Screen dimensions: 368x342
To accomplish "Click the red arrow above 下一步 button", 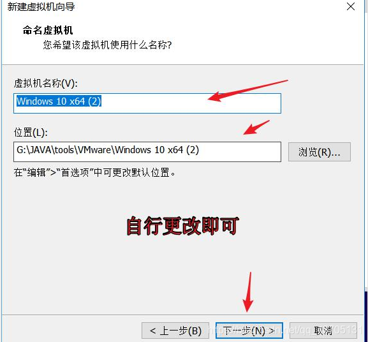I will point(248,292).
